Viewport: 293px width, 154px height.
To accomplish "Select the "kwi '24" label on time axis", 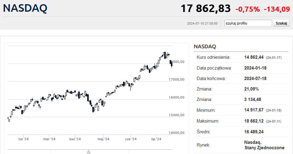I will click(75, 139).
